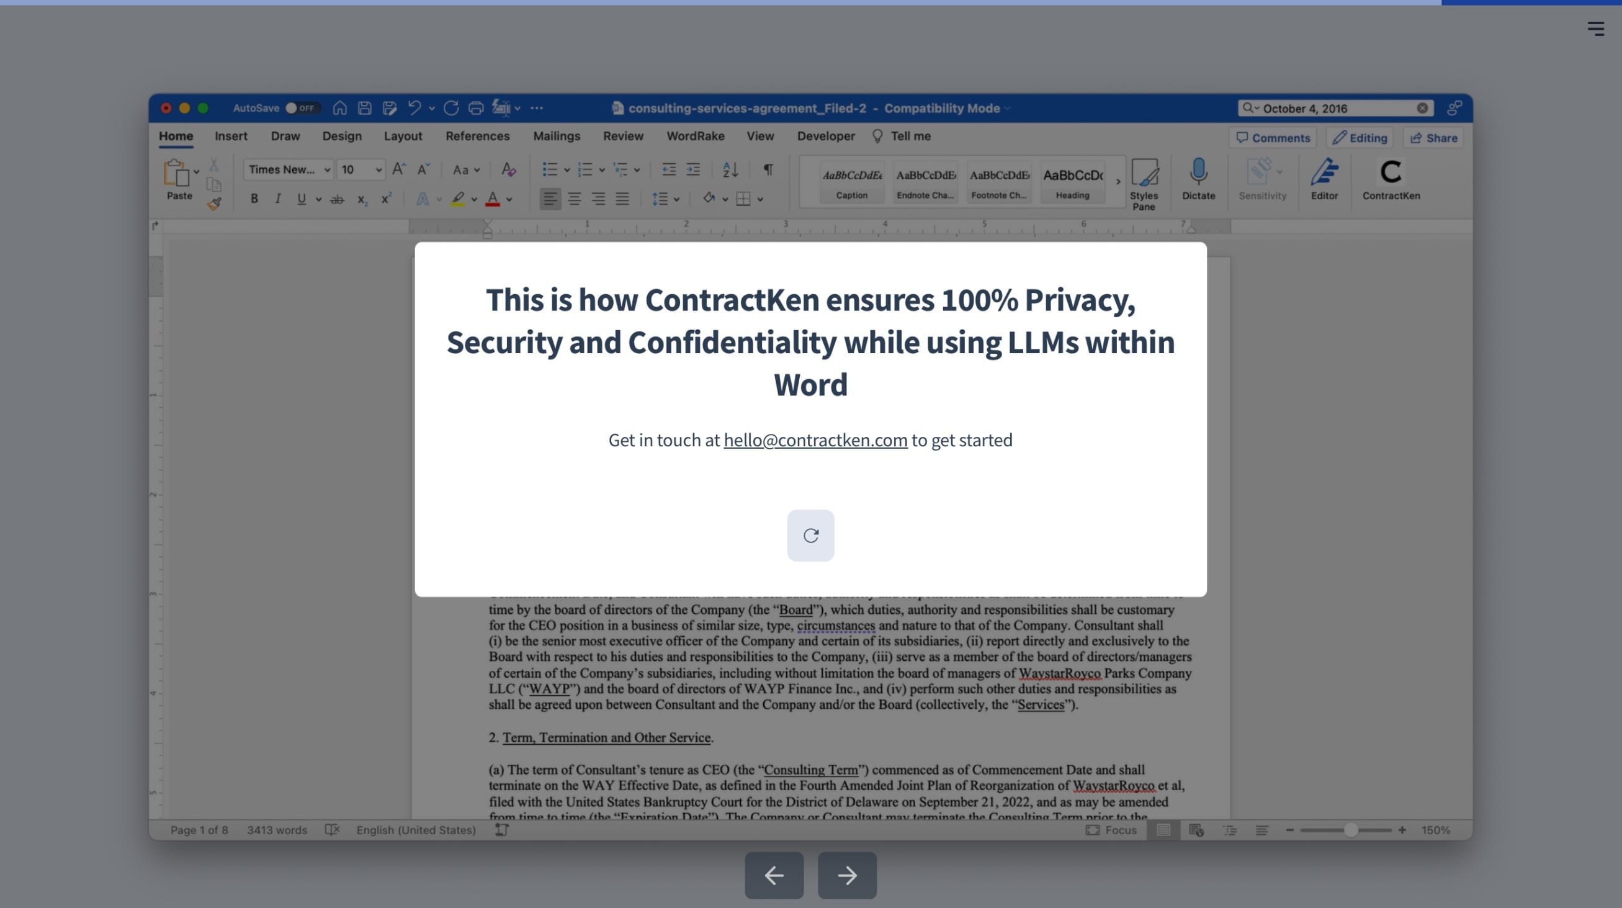Open the ContractKen add-in

[1391, 179]
